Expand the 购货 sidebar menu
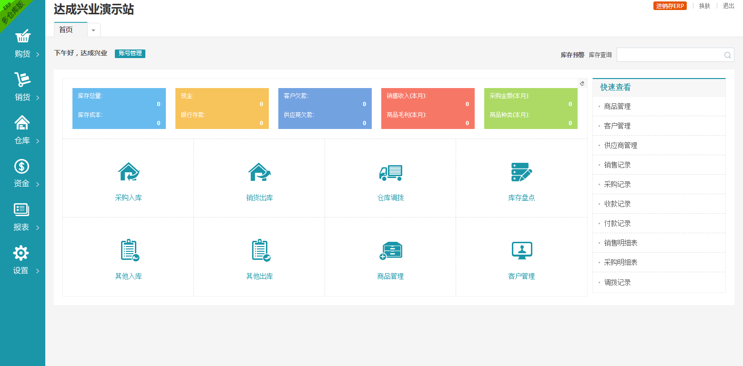Screen dimensions: 743x366 pos(22,44)
